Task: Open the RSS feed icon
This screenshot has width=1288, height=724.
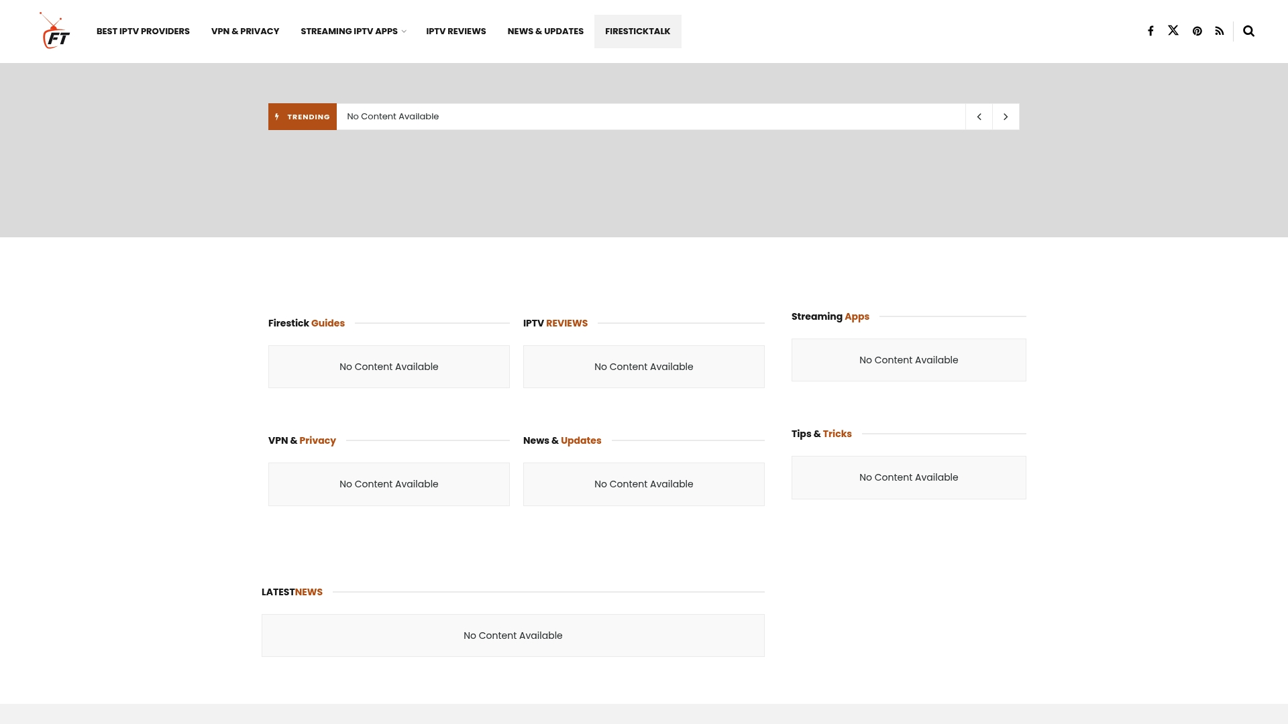Action: point(1220,32)
